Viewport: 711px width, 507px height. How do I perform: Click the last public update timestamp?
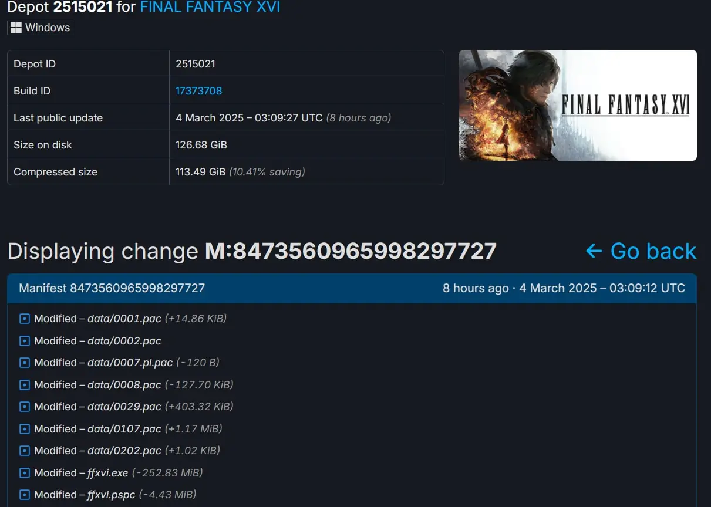coord(249,118)
